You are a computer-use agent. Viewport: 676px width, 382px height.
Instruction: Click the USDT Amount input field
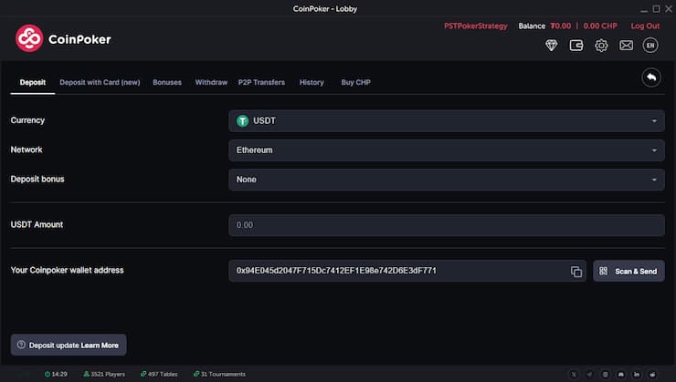446,225
